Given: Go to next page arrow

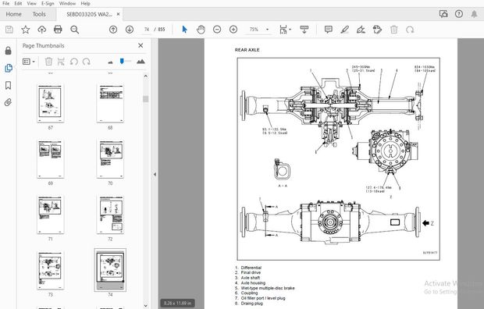Looking at the screenshot, I should (130, 30).
